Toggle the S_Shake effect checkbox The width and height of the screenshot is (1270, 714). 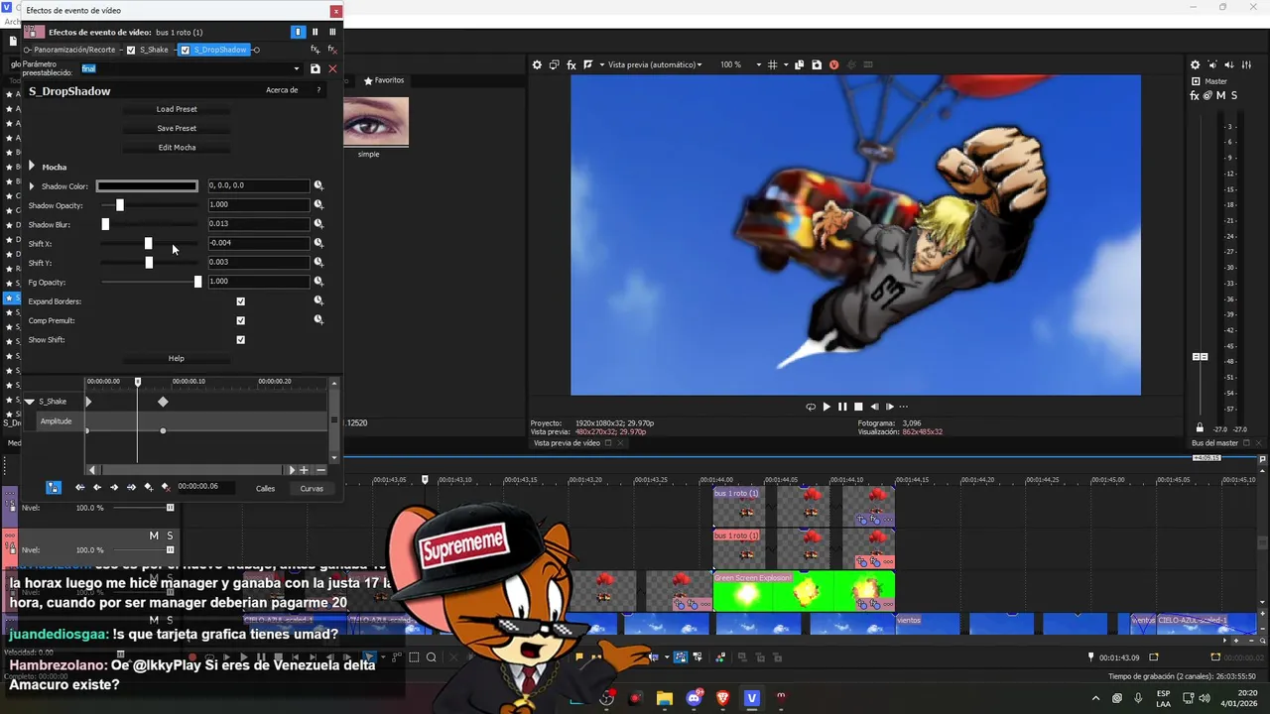click(130, 50)
